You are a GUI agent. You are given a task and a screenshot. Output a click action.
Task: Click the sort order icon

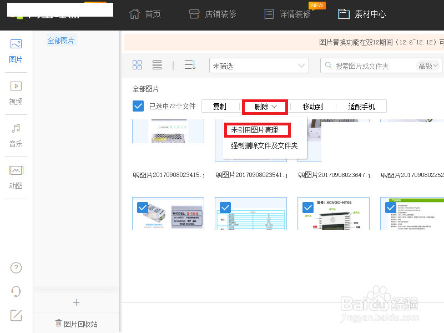tap(190, 65)
